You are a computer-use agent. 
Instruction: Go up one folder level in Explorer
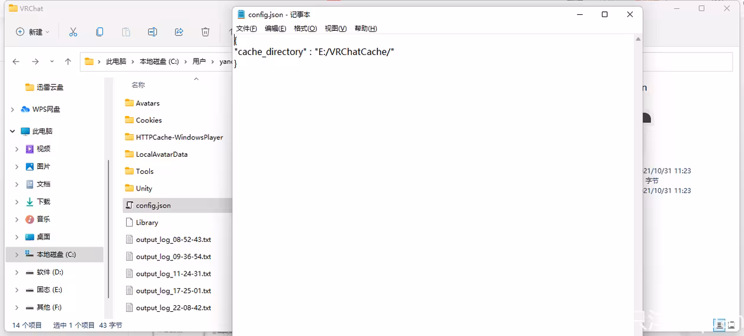click(68, 62)
